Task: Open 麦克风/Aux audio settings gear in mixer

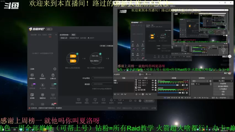Action: [x=187, y=85]
